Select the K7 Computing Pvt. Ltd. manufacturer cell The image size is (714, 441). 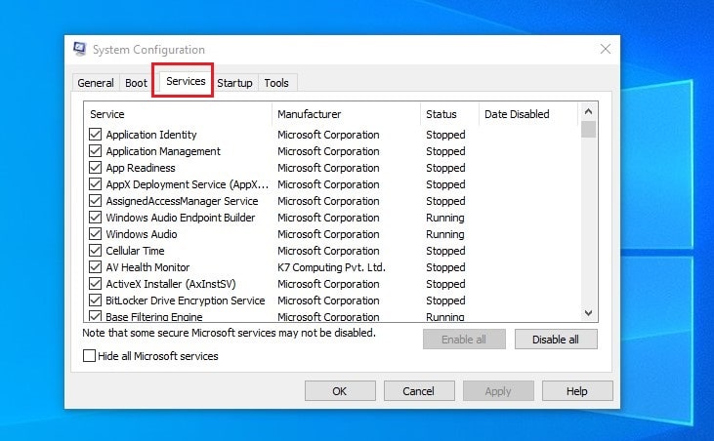point(331,267)
